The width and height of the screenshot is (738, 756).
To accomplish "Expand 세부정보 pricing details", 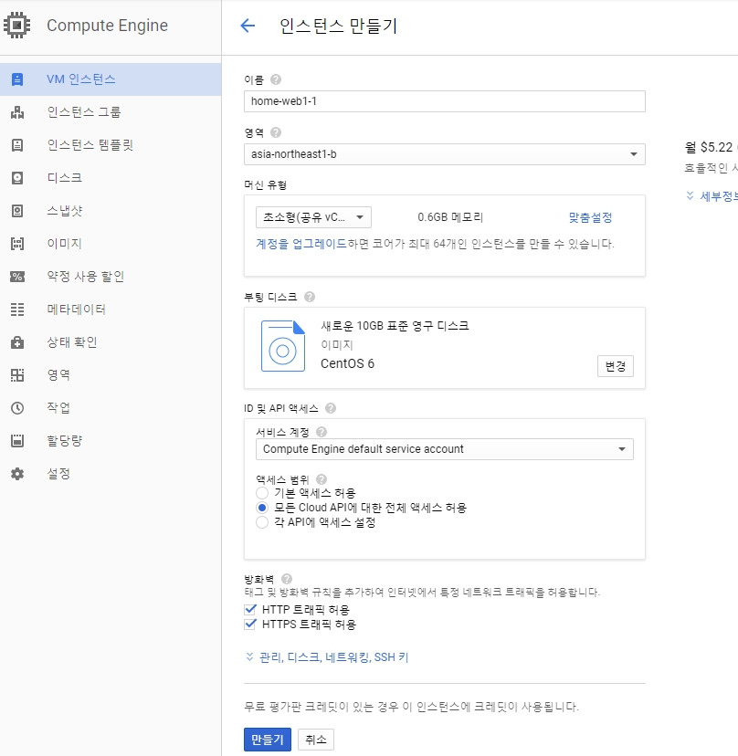I will 712,196.
